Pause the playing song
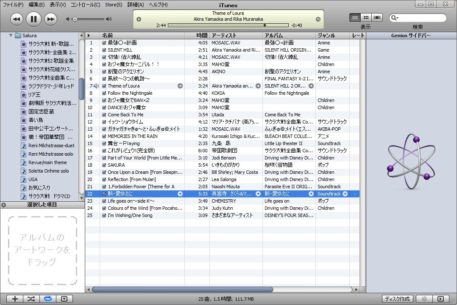Viewport: 457px width, 305px height. pyautogui.click(x=33, y=19)
